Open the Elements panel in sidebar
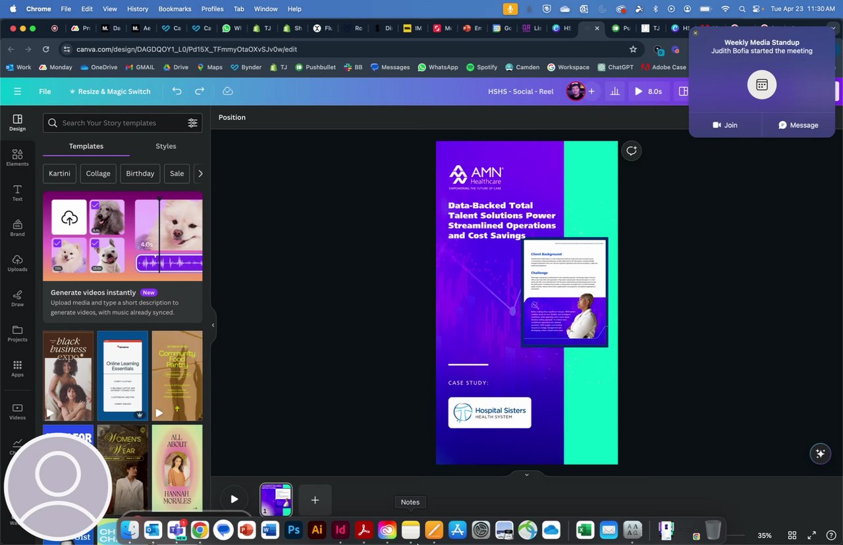Image resolution: width=843 pixels, height=545 pixels. tap(17, 157)
